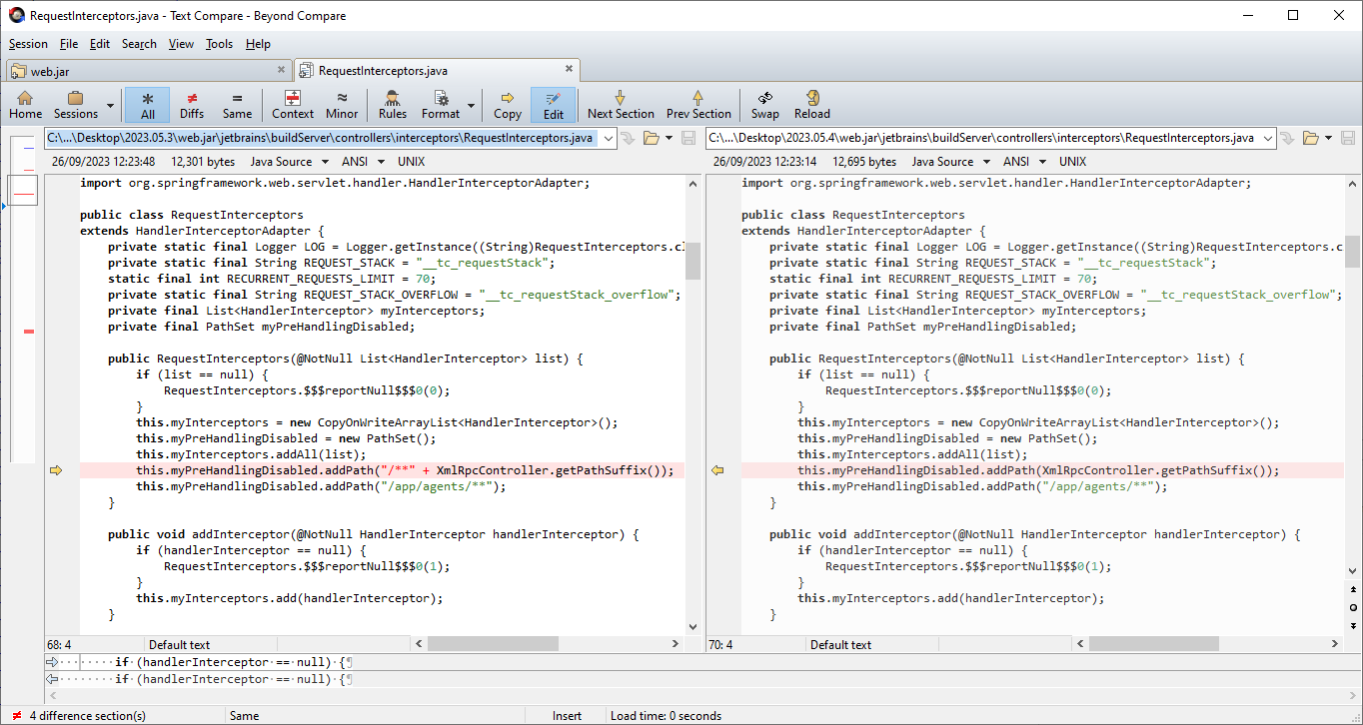Open the Rules dialog from toolbar

(393, 105)
